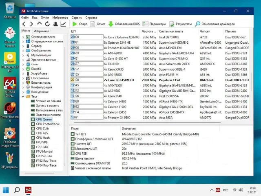
Task: Sort by the ЦП column header
Action: coord(105,31)
